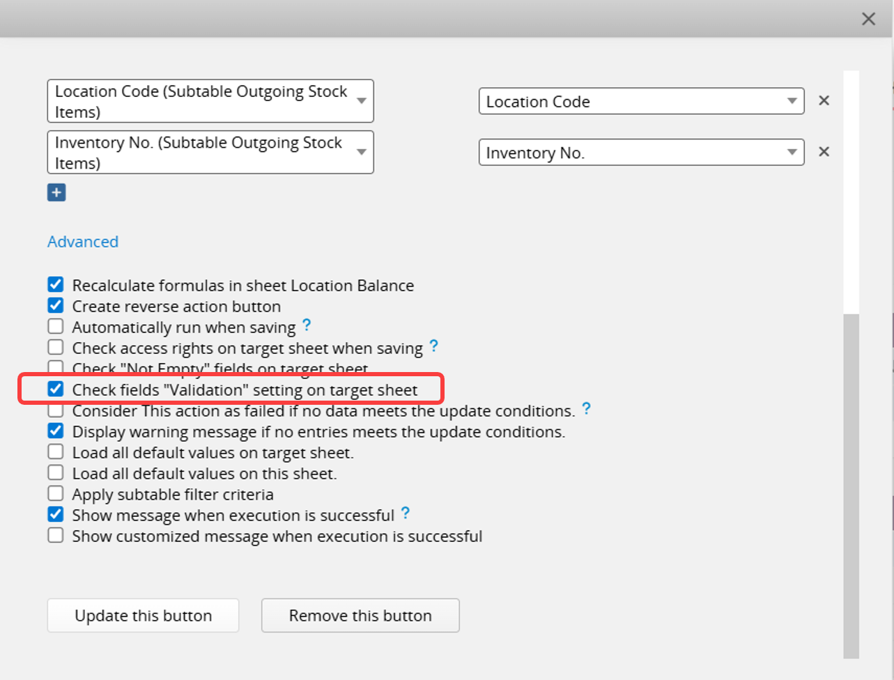Remove the Inventory No. mapping row
The height and width of the screenshot is (680, 894).
tap(824, 152)
